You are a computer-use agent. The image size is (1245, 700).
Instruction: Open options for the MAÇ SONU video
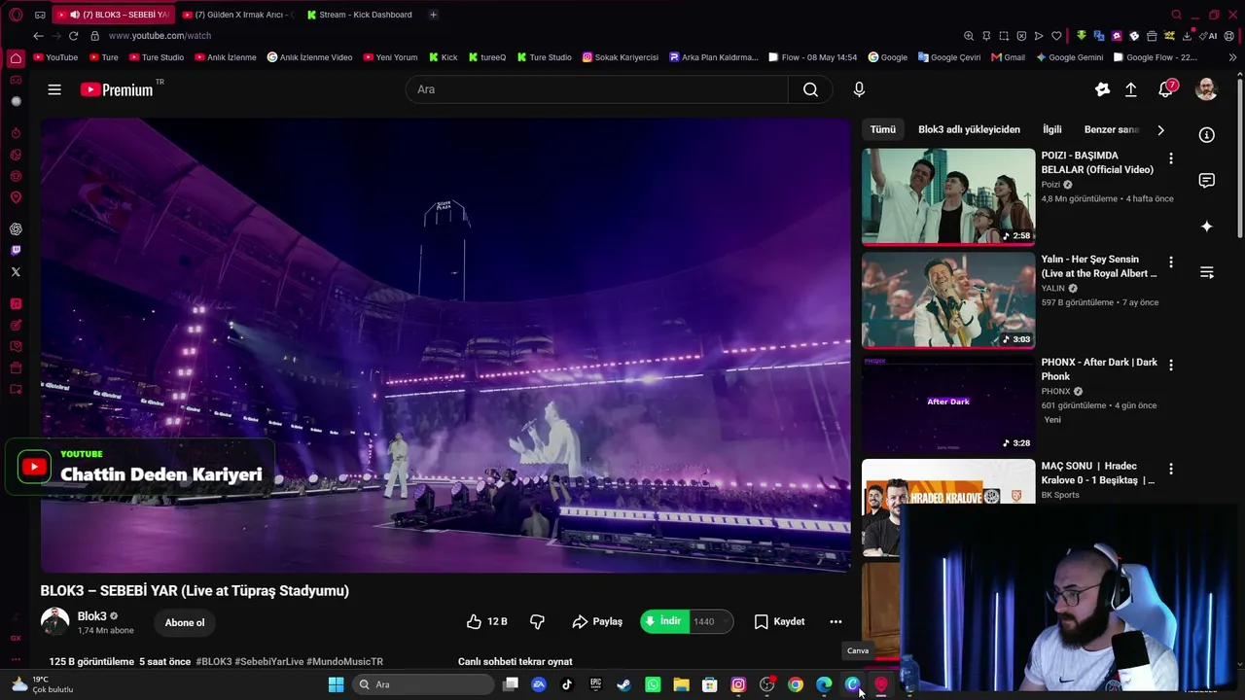(1171, 469)
